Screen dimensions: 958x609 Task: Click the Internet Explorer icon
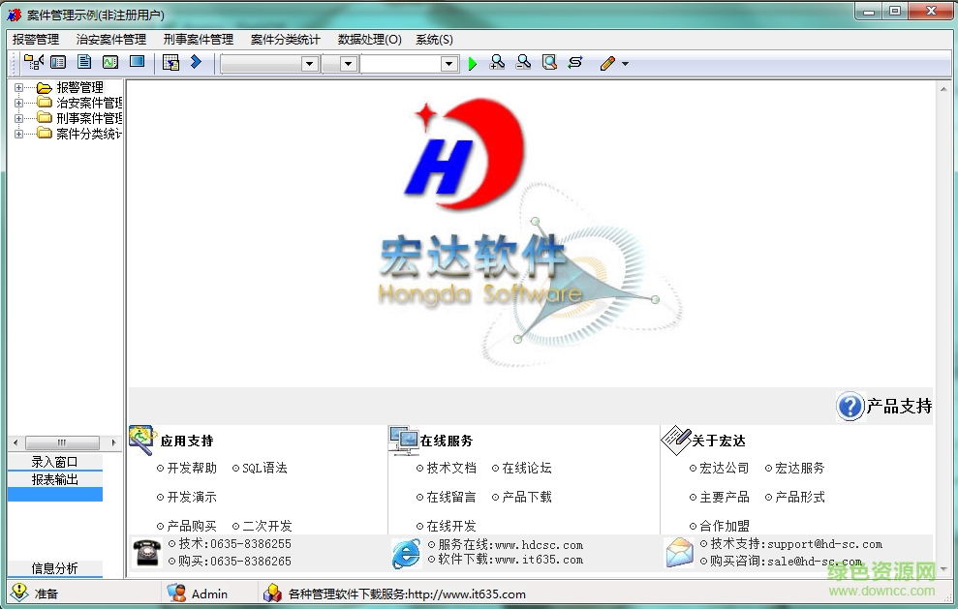(x=406, y=554)
